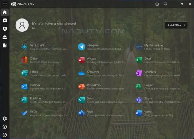The height and width of the screenshot is (139, 194).
Task: Click the Teams app icon
Action: [x=139, y=100]
